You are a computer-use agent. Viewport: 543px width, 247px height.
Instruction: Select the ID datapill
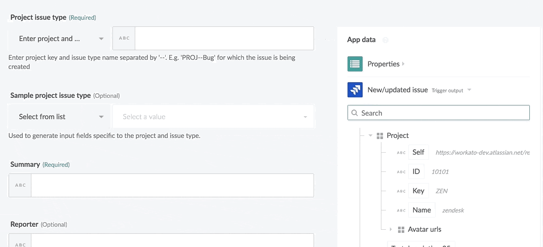coord(416,171)
